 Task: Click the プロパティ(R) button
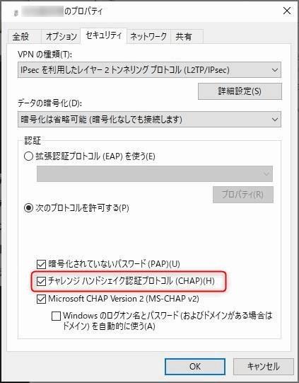pyautogui.click(x=243, y=195)
